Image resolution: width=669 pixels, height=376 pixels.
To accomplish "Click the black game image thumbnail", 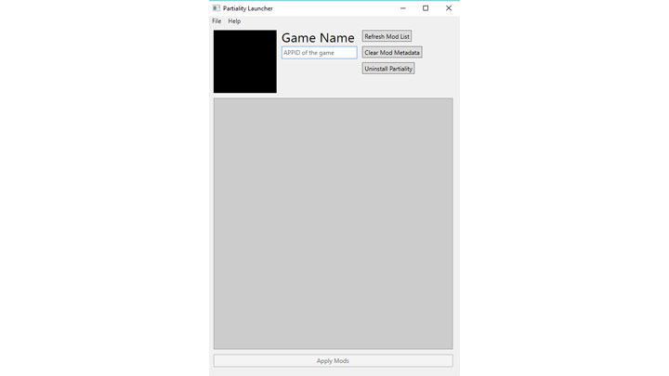I will [x=245, y=61].
